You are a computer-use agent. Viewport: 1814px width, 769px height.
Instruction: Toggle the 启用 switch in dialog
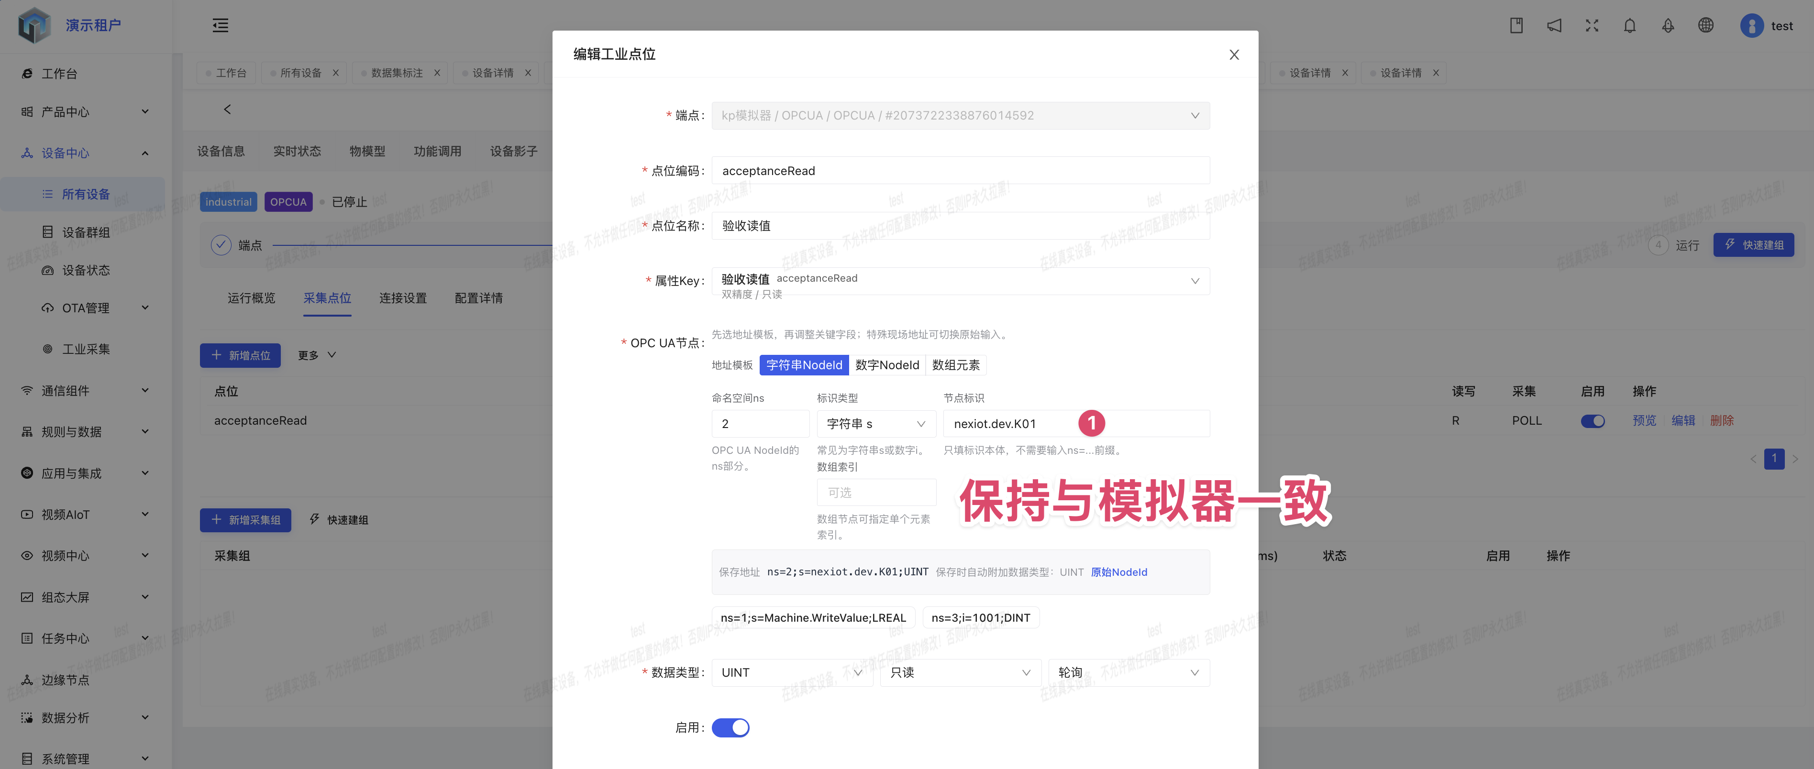(730, 727)
